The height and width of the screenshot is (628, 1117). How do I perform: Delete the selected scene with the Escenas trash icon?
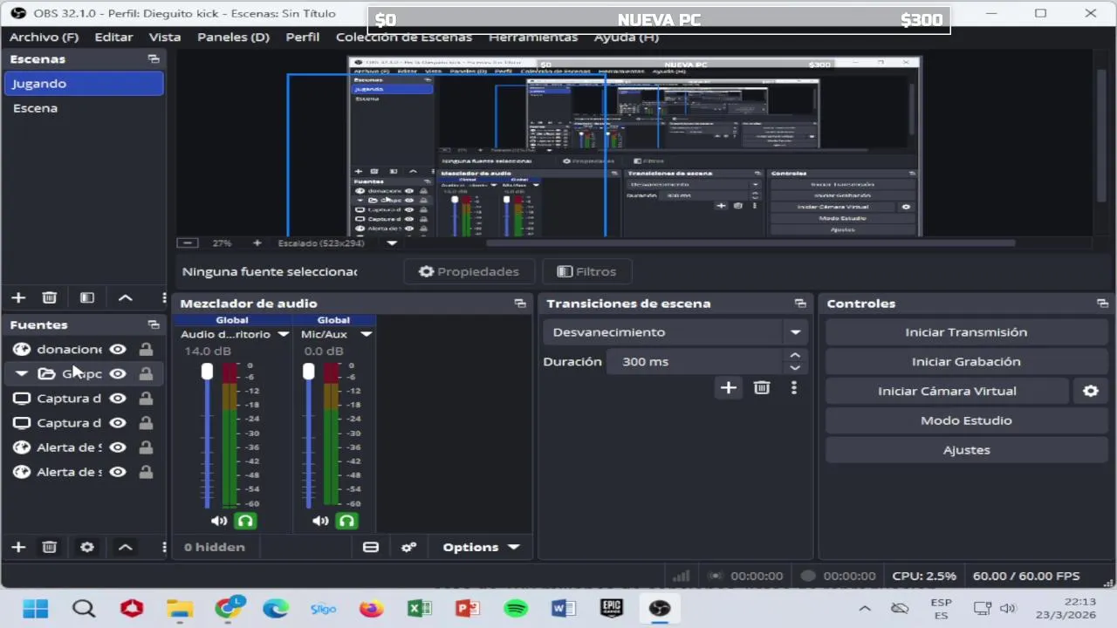click(50, 297)
